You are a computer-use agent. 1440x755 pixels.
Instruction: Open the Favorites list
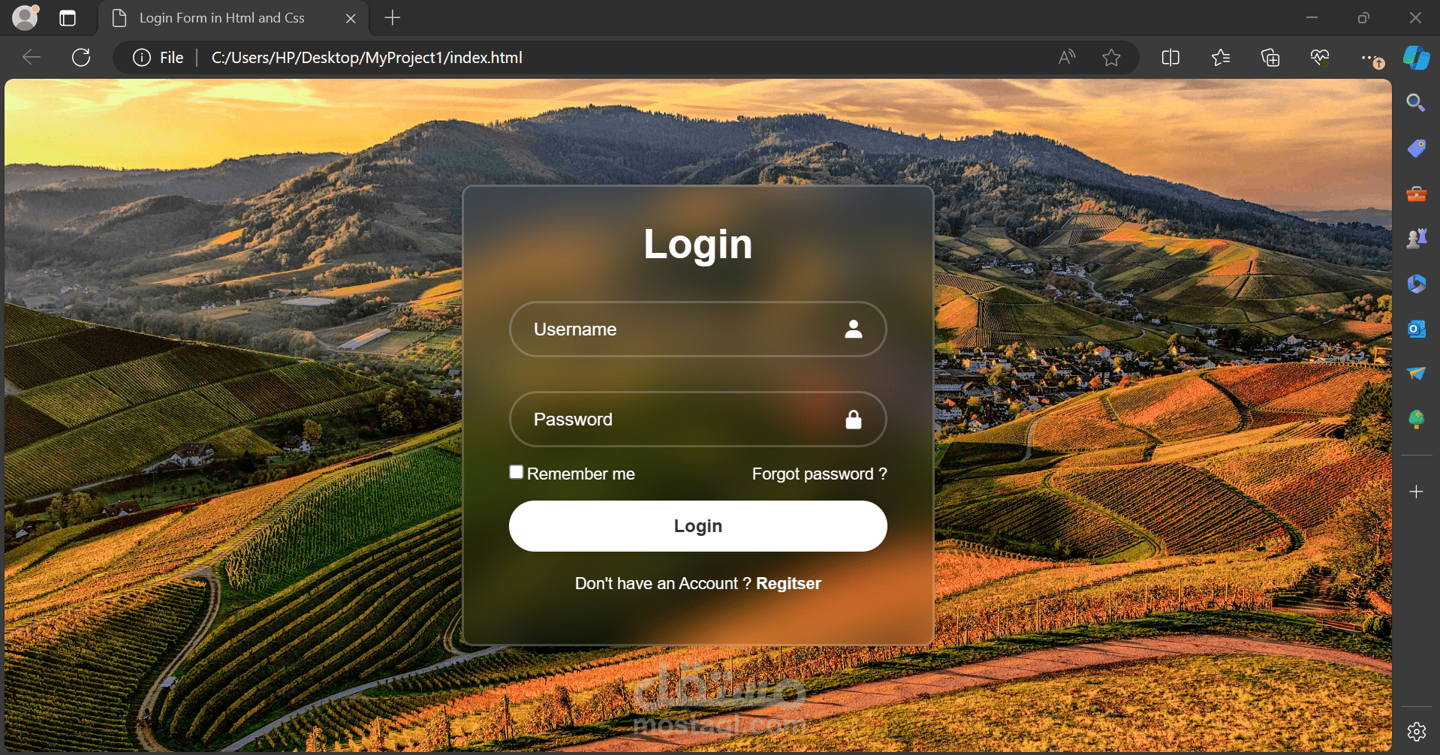coord(1221,58)
